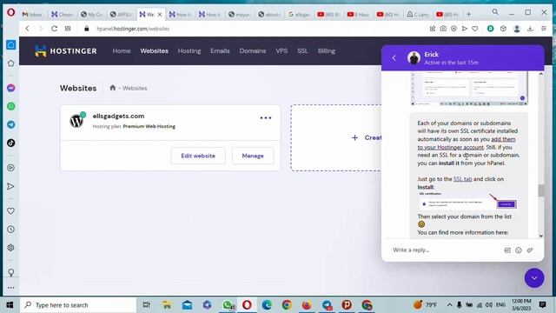Open the Home menu in Hostinger

122,51
